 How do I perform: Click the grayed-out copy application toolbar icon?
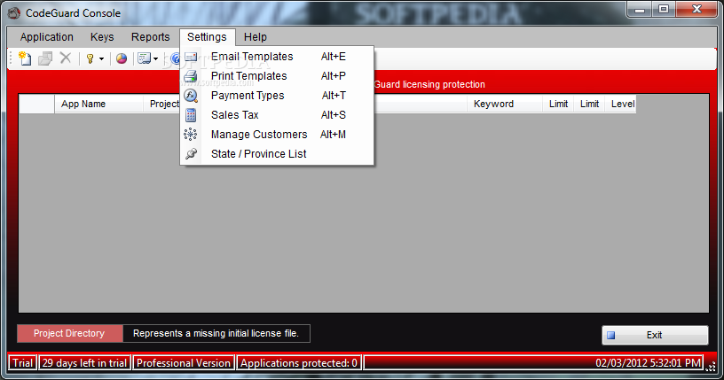coord(45,58)
